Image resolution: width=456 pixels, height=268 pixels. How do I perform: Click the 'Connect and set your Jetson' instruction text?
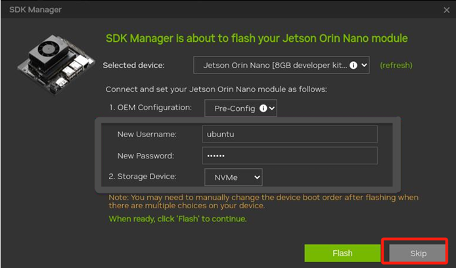pos(216,89)
